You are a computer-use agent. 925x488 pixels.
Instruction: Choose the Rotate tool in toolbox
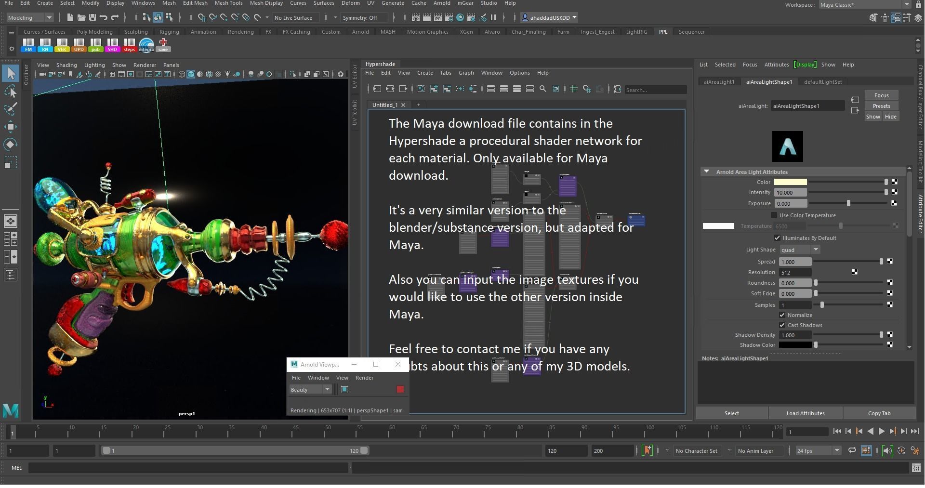[x=11, y=145]
